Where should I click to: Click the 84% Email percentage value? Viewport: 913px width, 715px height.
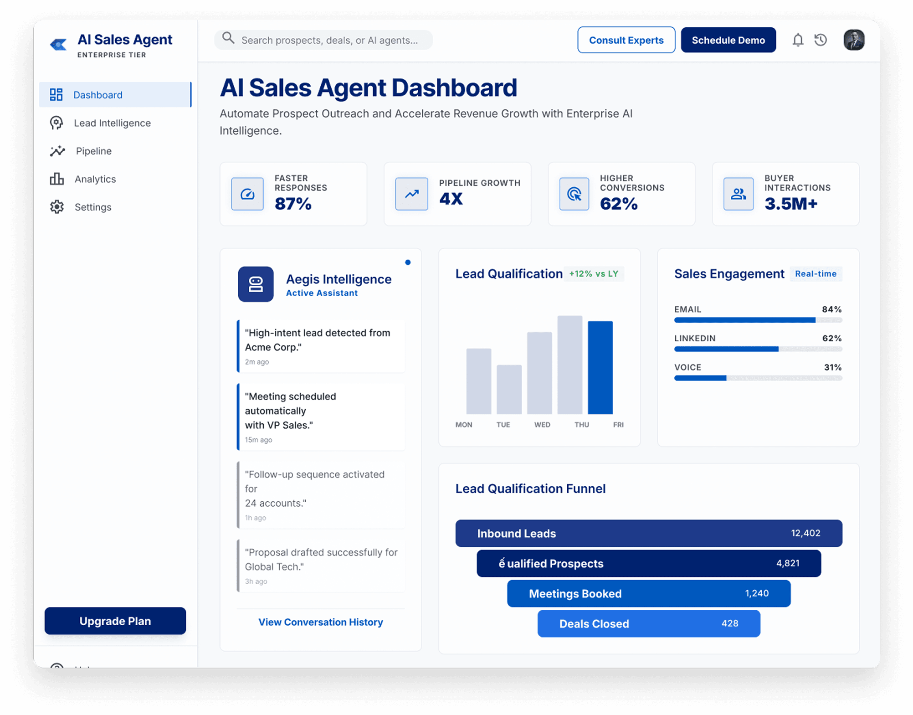[x=831, y=309]
